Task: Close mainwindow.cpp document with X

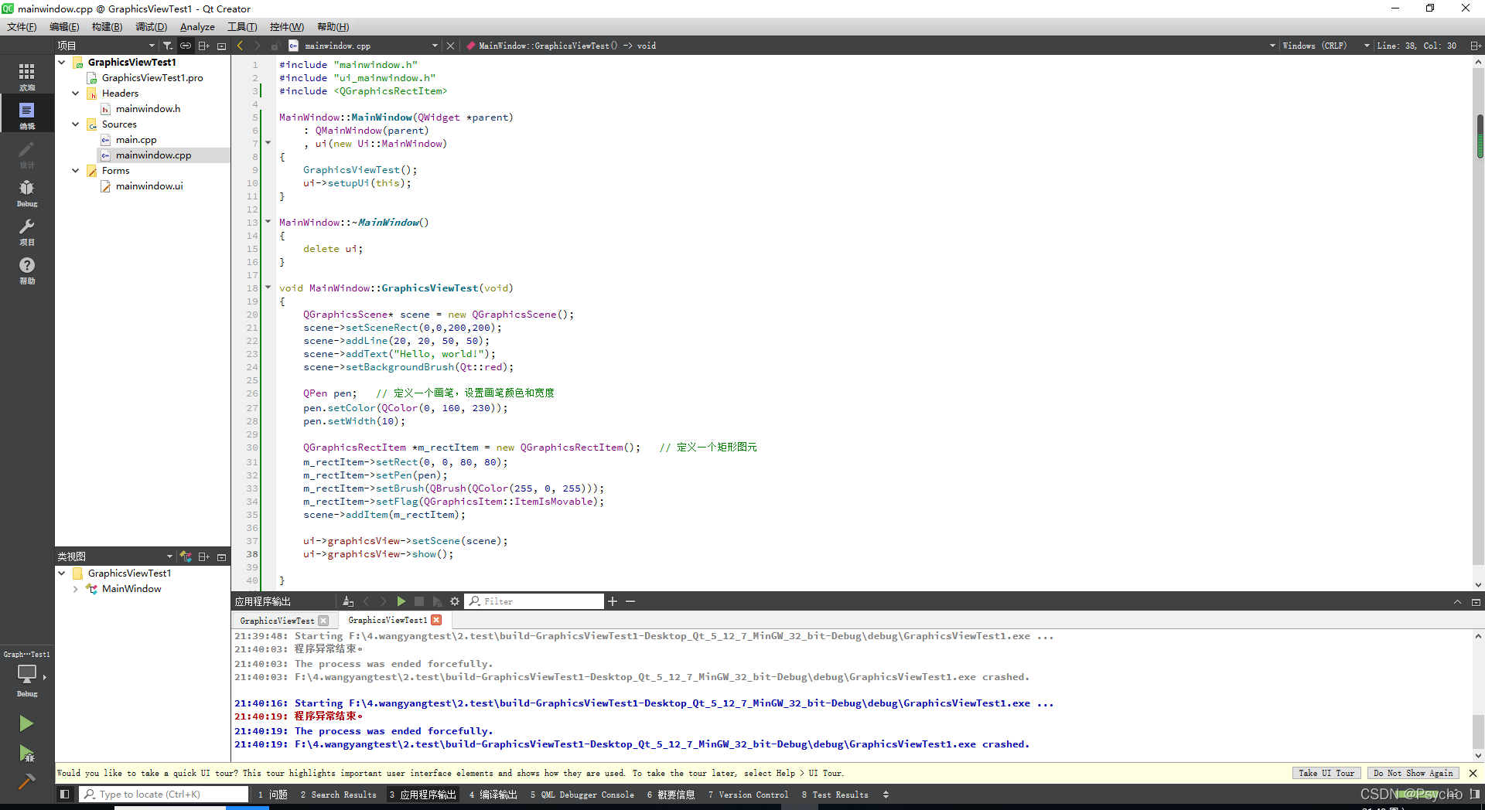Action: [x=451, y=46]
